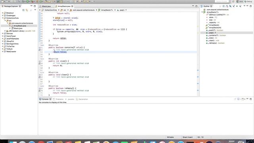Collapse the src folder
This screenshot has height=143, width=254.
(5, 21)
